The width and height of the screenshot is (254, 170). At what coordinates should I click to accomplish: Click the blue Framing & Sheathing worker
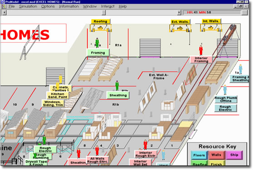pos(240,69)
